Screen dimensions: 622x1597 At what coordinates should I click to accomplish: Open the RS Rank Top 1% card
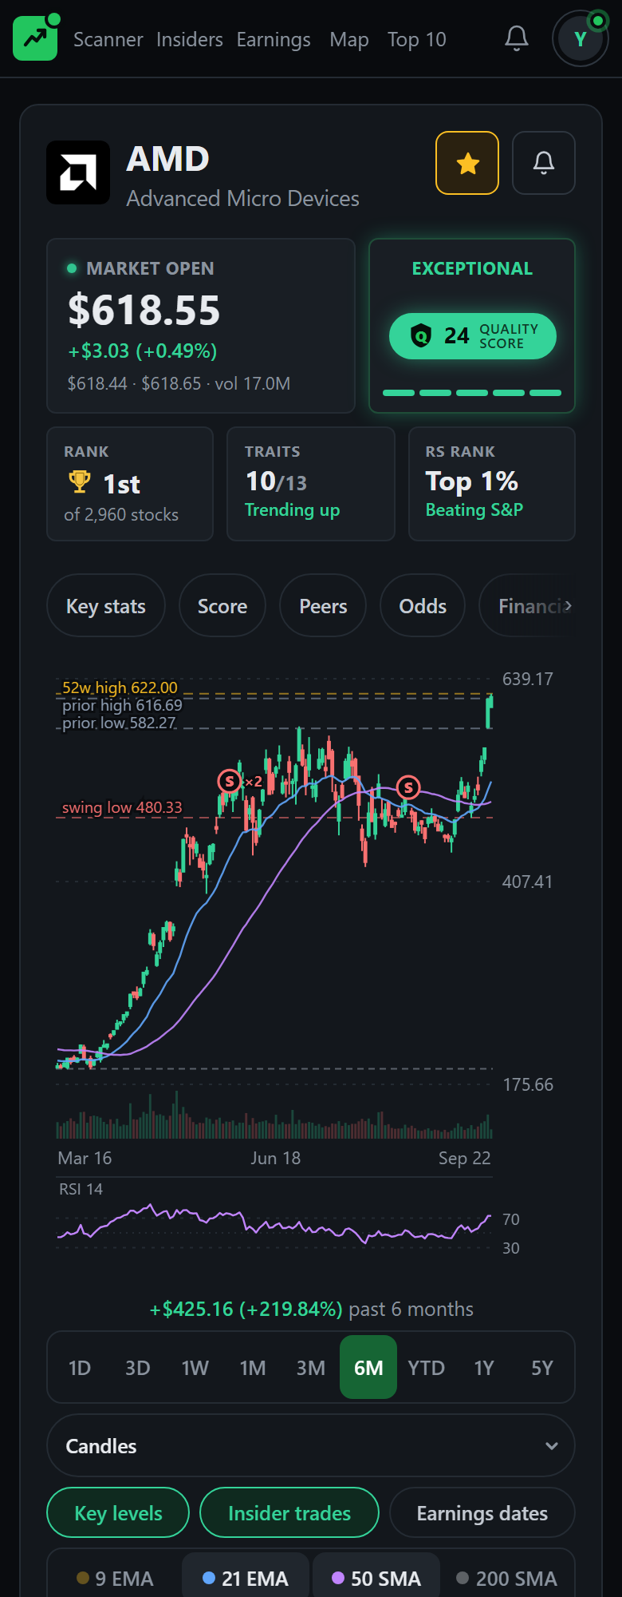pyautogui.click(x=492, y=484)
